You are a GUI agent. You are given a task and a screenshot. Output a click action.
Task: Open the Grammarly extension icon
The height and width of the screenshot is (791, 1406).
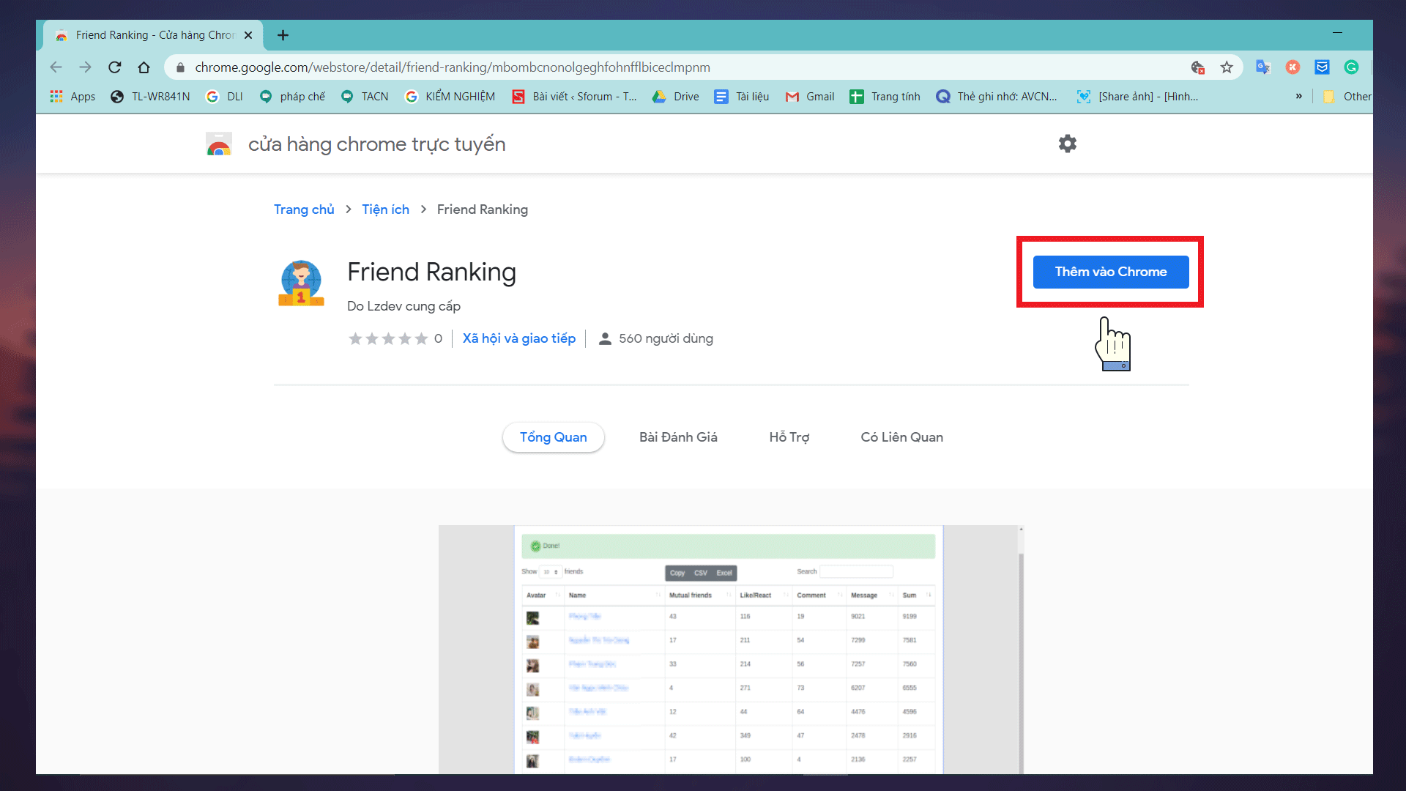tap(1351, 67)
